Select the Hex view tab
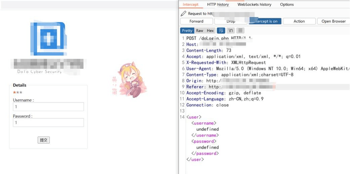 click(x=210, y=30)
